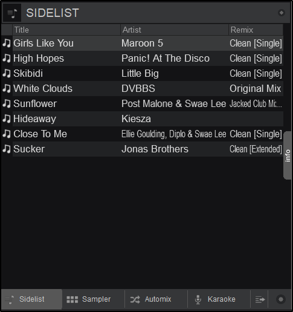Click the sidelist playlist icon in header
The height and width of the screenshot is (312, 293).
tap(12, 13)
